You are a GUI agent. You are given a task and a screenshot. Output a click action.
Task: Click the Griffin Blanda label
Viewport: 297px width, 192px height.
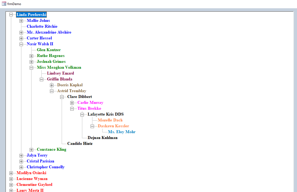pos(60,79)
